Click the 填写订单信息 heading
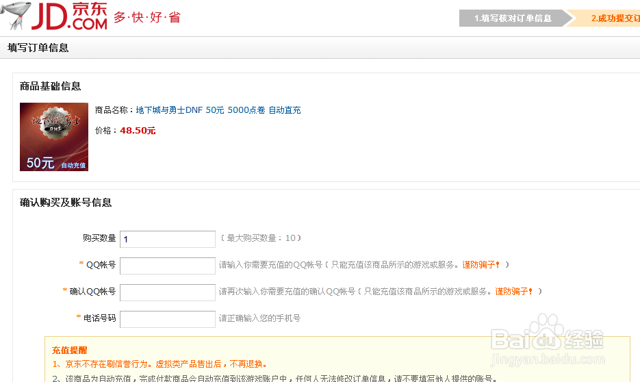Viewport: 640px width, 382px height. coord(38,48)
